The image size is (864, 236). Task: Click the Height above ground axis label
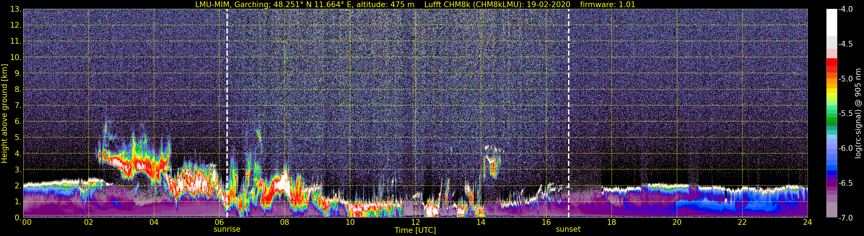[x=4, y=113]
